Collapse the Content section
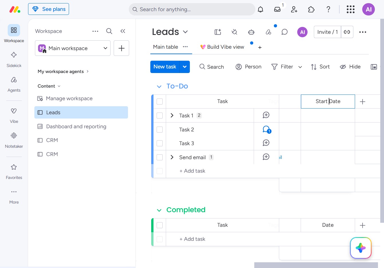This screenshot has width=384, height=268. tap(49, 86)
